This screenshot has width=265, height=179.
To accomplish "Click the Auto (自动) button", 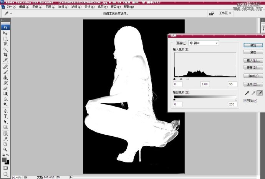I will (x=253, y=76).
